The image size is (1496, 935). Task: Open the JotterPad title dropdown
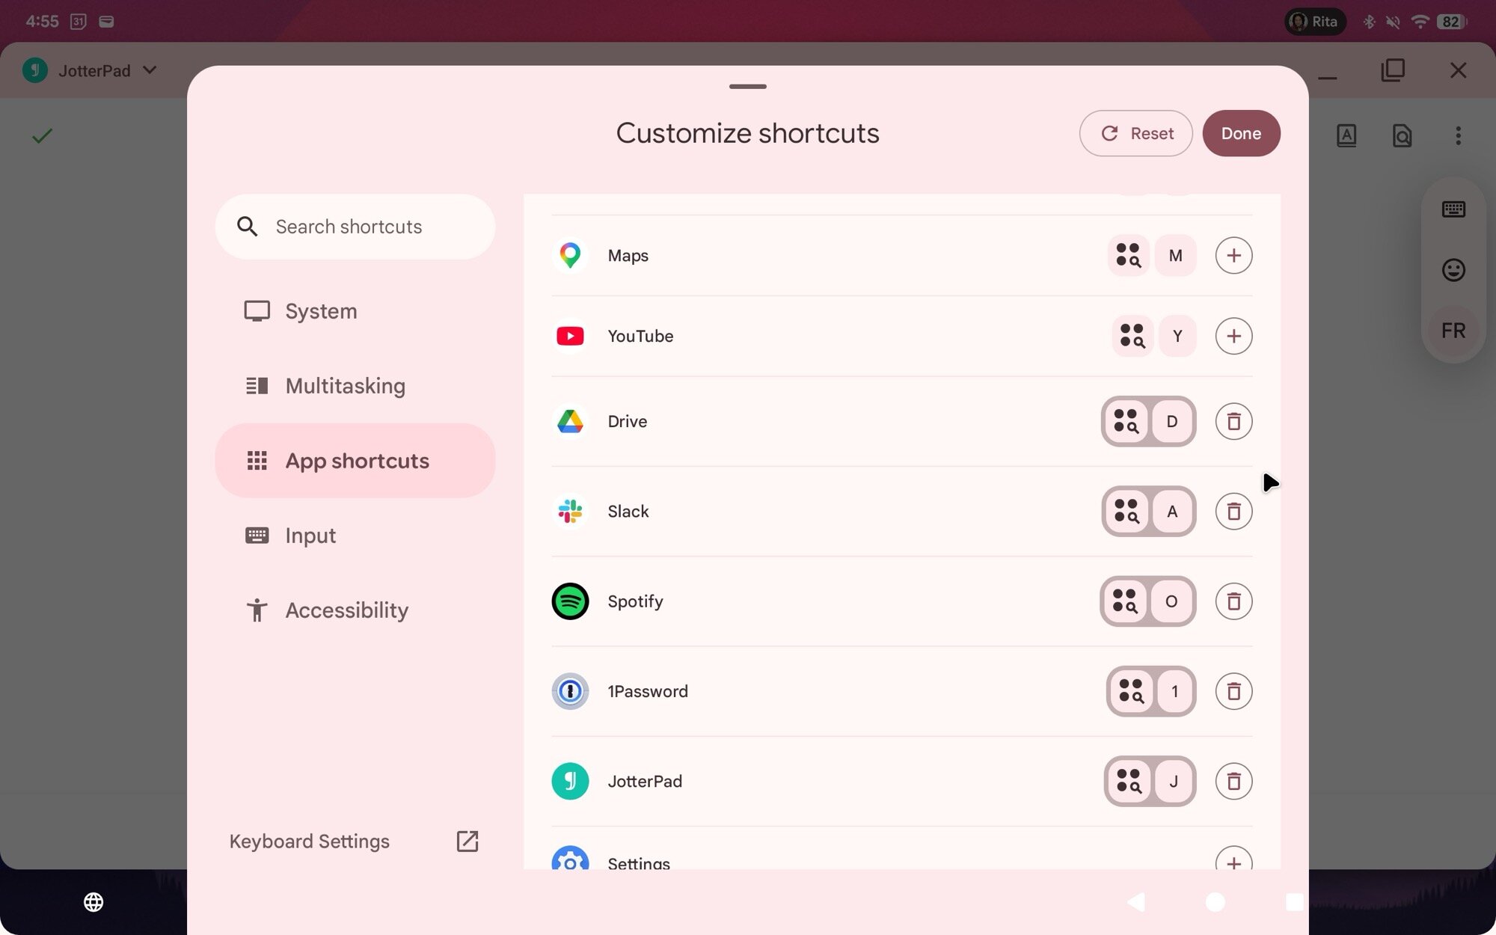tap(149, 70)
